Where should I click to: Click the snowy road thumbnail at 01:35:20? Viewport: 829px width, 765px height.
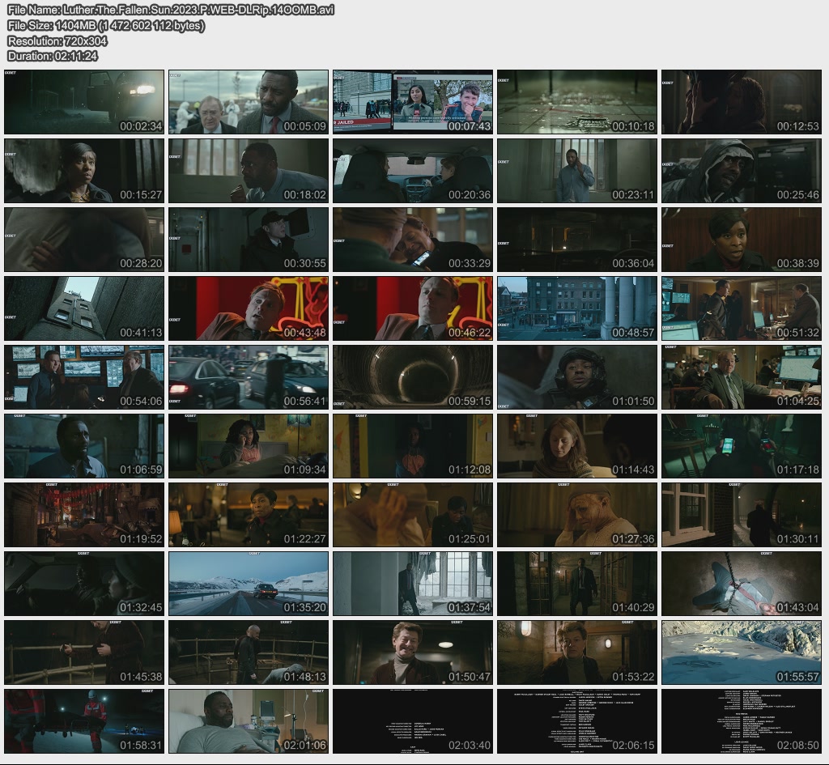click(x=249, y=584)
